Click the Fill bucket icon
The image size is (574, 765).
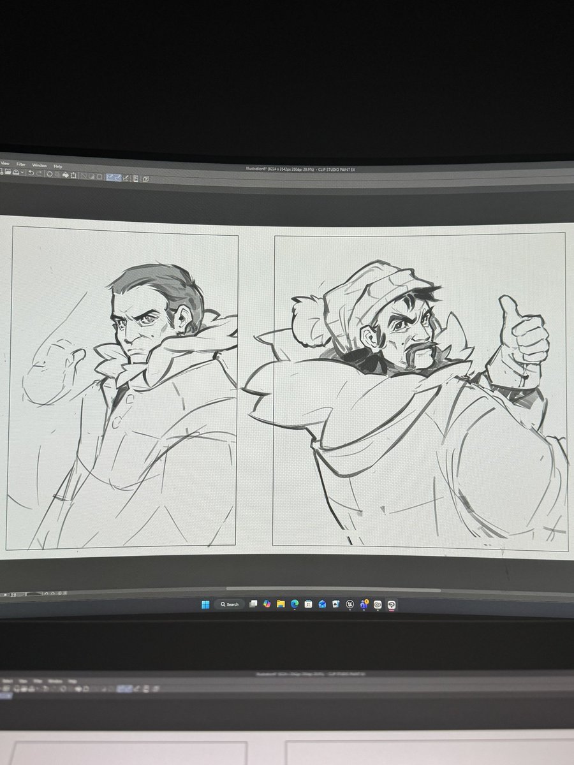point(66,174)
